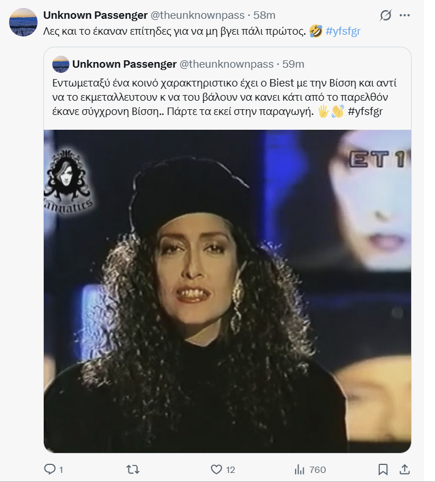Click the Grok slashed-circle icon
Viewport: 435px width, 482px height.
(385, 15)
